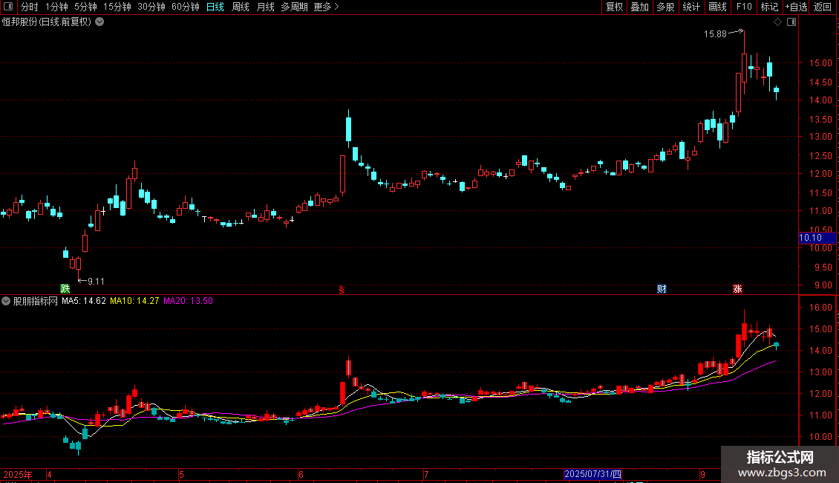Click the 10.10 price tag on the axis
Image resolution: width=839 pixels, height=483 pixels.
click(x=817, y=238)
